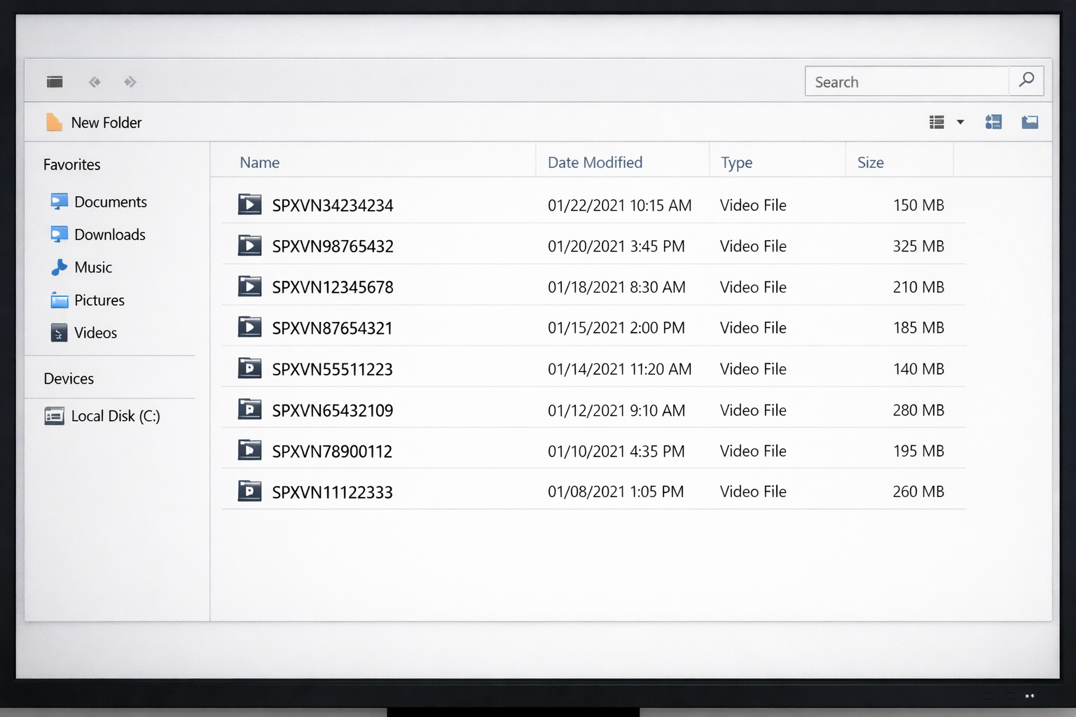The height and width of the screenshot is (717, 1076).
Task: Click the folder icon at toolbar's far right
Action: 1030,123
